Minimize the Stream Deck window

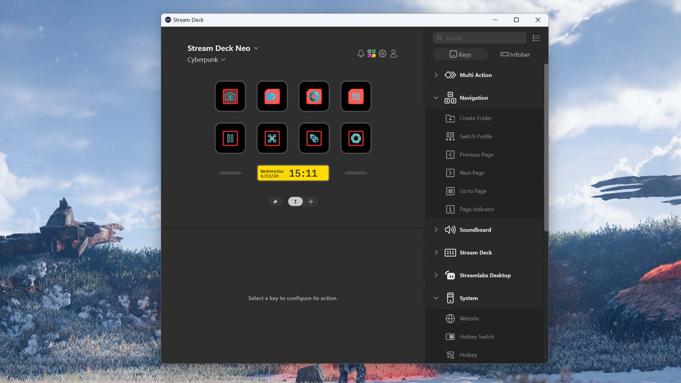[495, 20]
